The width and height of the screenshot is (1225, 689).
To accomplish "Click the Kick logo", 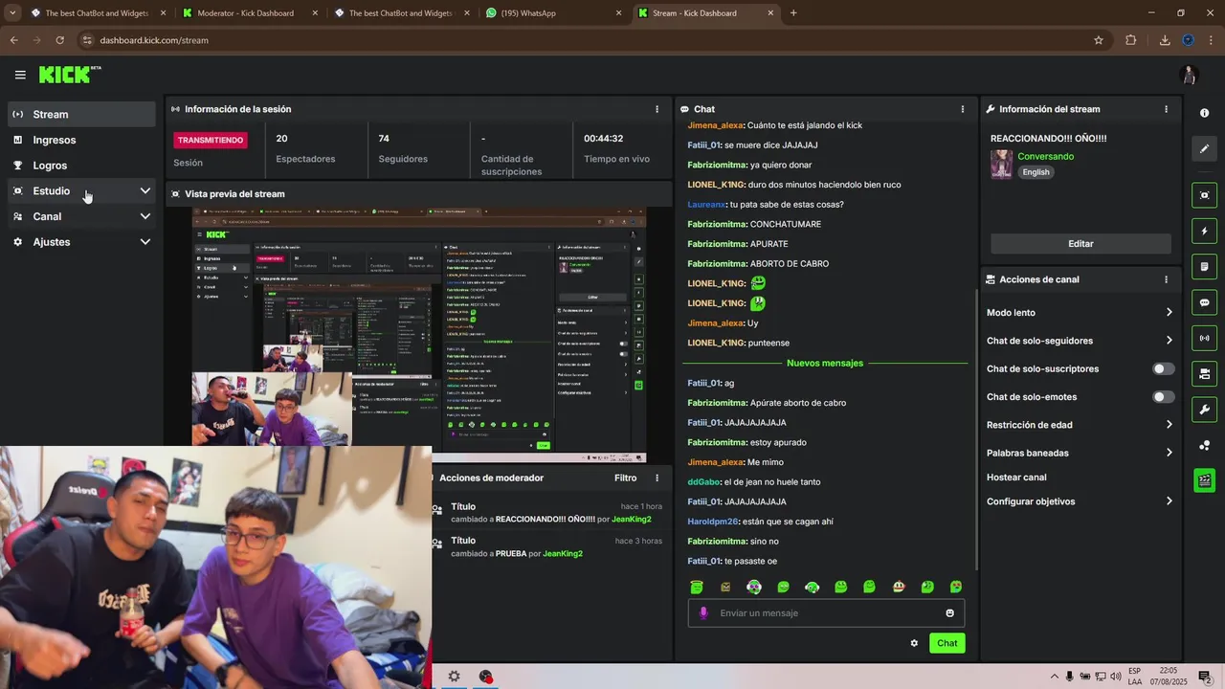I will (x=69, y=75).
